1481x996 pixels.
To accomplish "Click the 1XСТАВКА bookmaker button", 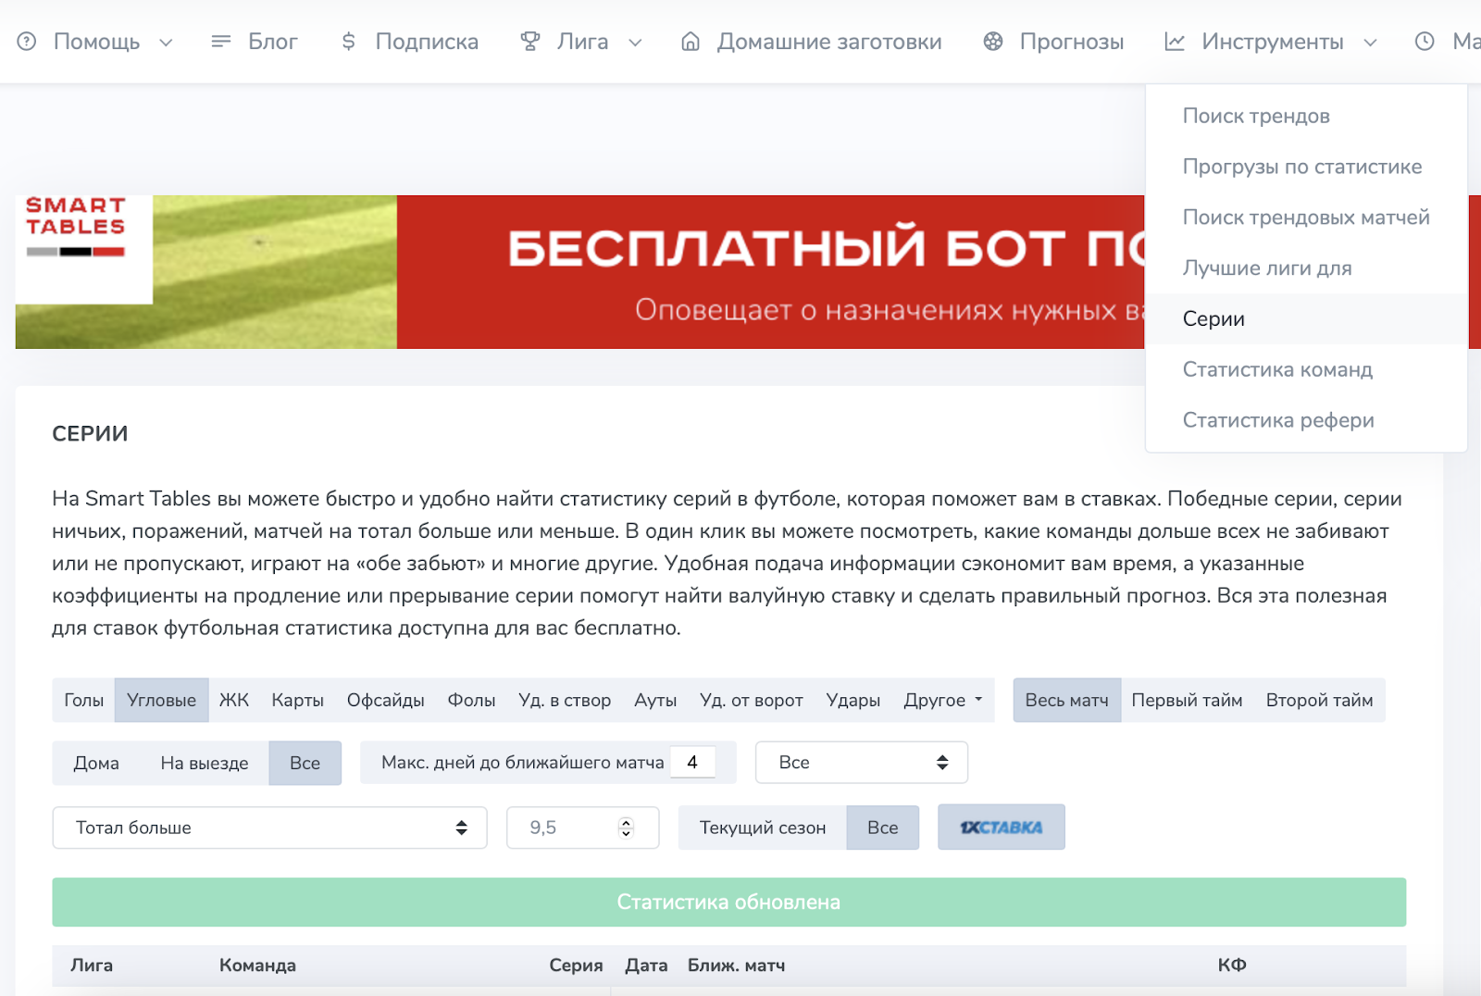I will pyautogui.click(x=1001, y=828).
